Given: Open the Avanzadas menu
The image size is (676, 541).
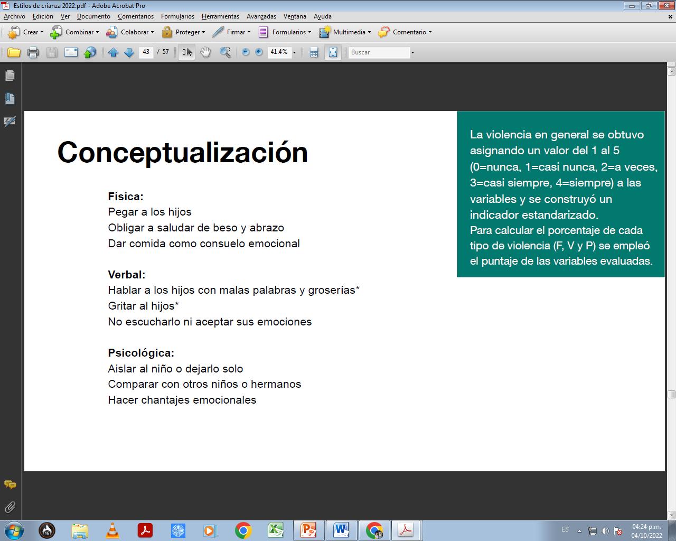Looking at the screenshot, I should (261, 16).
